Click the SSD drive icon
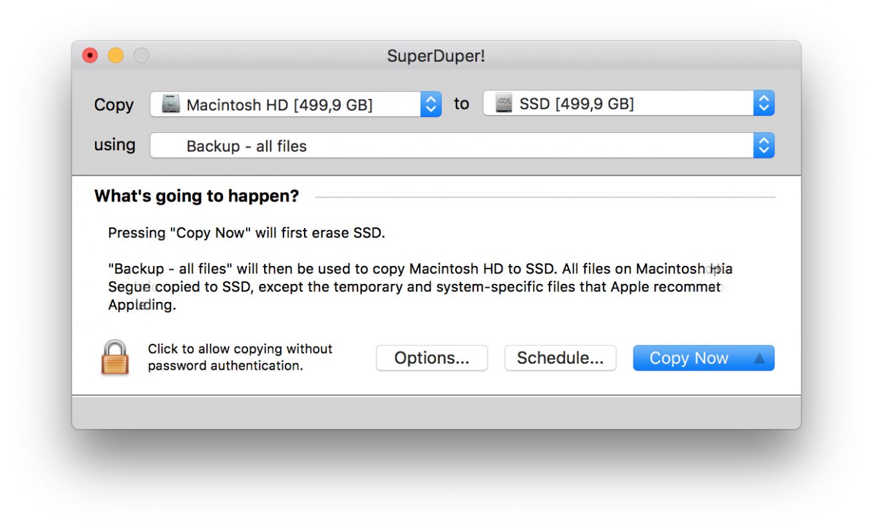Screen dimensions: 873x532 click(504, 104)
